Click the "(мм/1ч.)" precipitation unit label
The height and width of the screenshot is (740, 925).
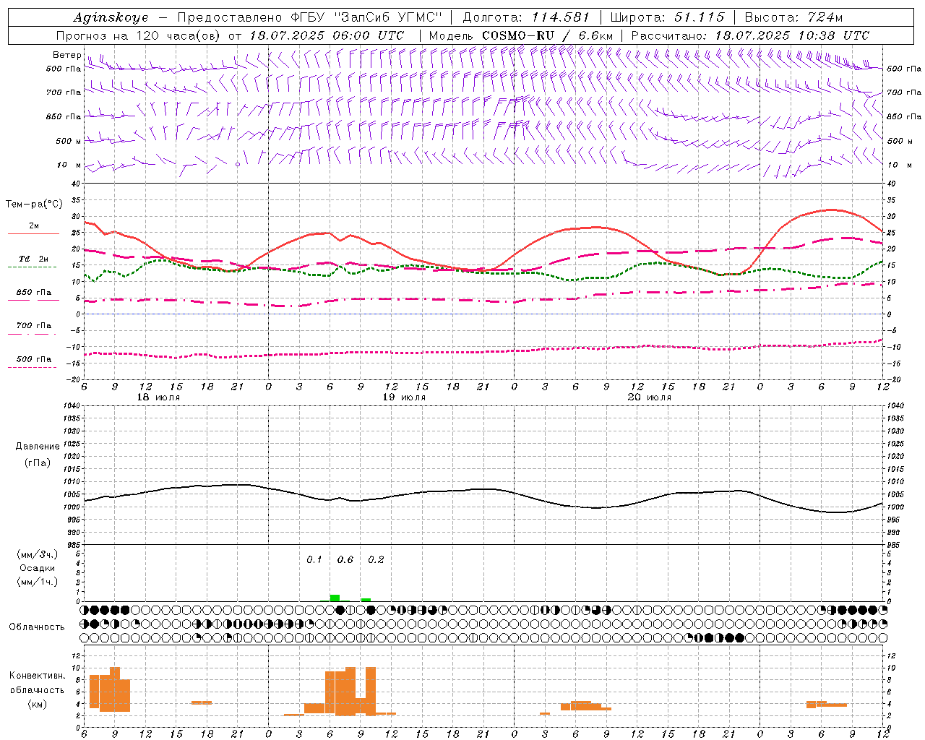(x=38, y=582)
